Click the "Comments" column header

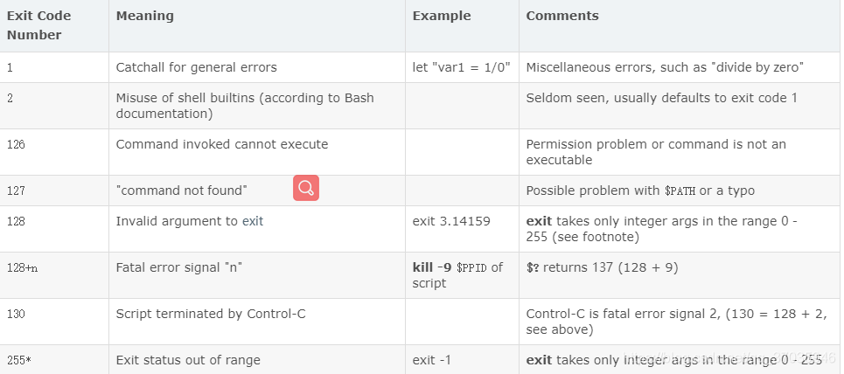pos(562,16)
